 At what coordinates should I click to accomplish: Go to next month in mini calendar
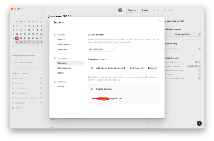pos(42,18)
